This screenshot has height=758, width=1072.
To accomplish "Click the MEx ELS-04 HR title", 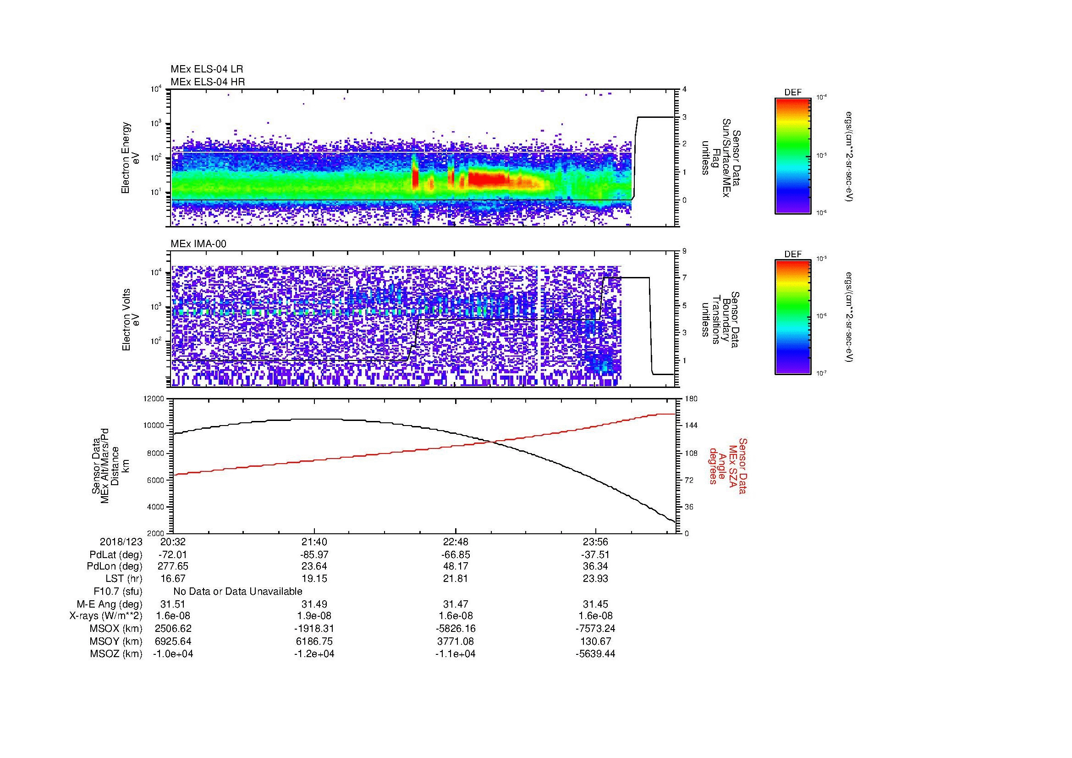I will click(208, 82).
